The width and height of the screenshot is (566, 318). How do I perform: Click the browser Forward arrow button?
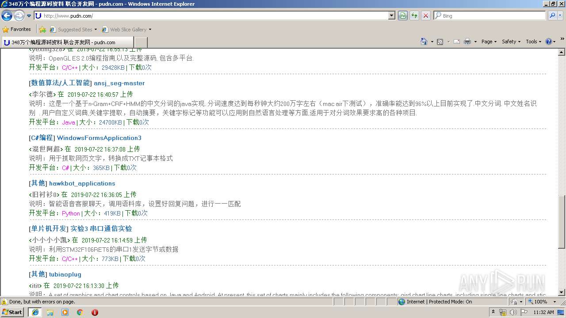click(19, 16)
